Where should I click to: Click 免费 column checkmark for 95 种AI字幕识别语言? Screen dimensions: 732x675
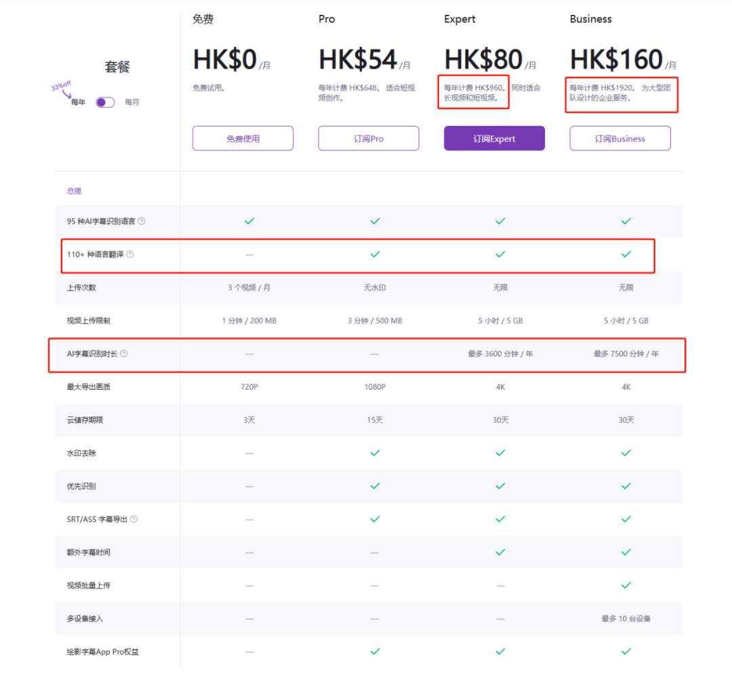pos(249,221)
